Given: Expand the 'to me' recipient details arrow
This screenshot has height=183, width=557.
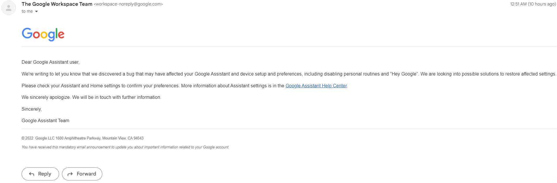Looking at the screenshot, I should (x=36, y=12).
